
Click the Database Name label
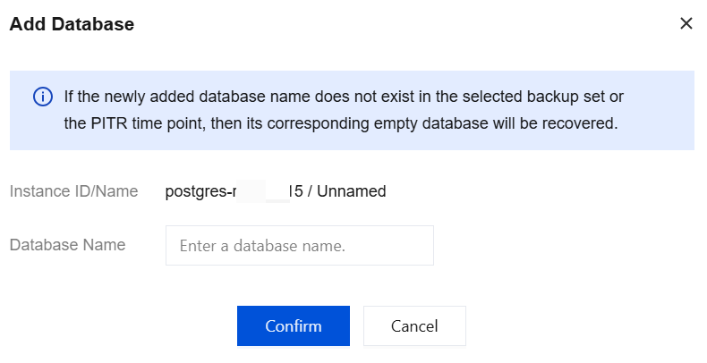(67, 245)
